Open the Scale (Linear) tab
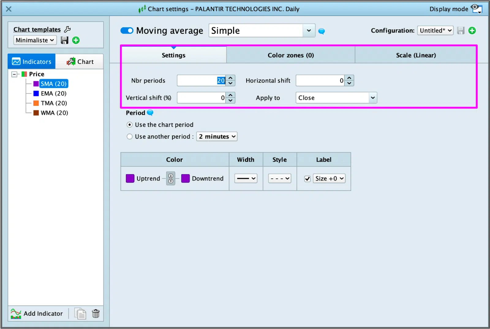 (416, 55)
